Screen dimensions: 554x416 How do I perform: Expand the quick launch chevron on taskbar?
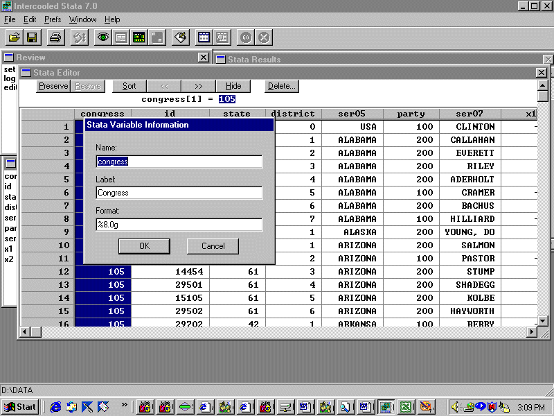[125, 405]
